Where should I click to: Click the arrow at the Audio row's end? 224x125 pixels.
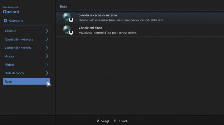[47, 56]
